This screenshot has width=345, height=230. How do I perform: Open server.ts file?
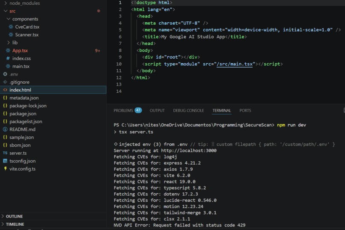[18, 153]
